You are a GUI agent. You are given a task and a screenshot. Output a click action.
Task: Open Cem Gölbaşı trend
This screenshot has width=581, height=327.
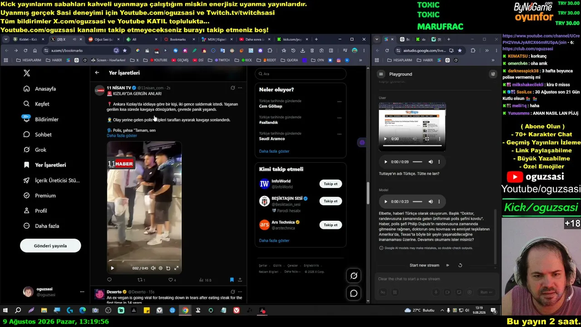tap(271, 106)
